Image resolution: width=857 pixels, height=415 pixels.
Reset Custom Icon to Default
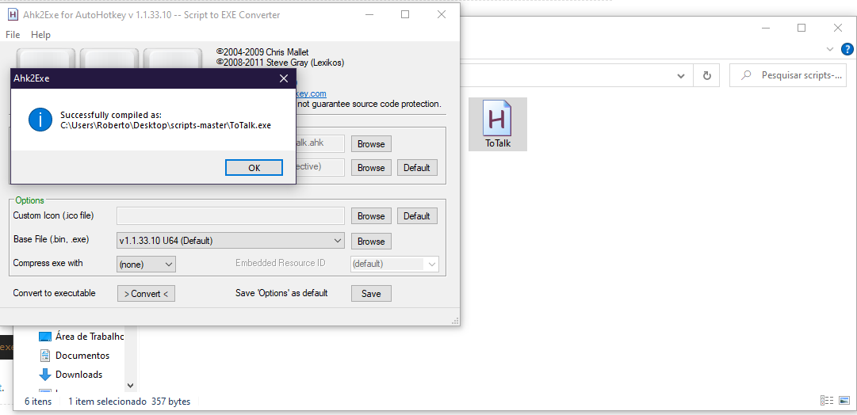pos(417,215)
